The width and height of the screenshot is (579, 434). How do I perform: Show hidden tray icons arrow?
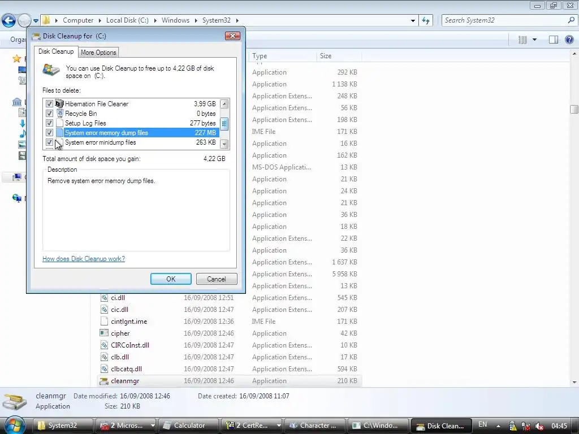[x=498, y=426]
